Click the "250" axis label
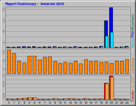Screen dimensions: 136x106 coord(3,52)
